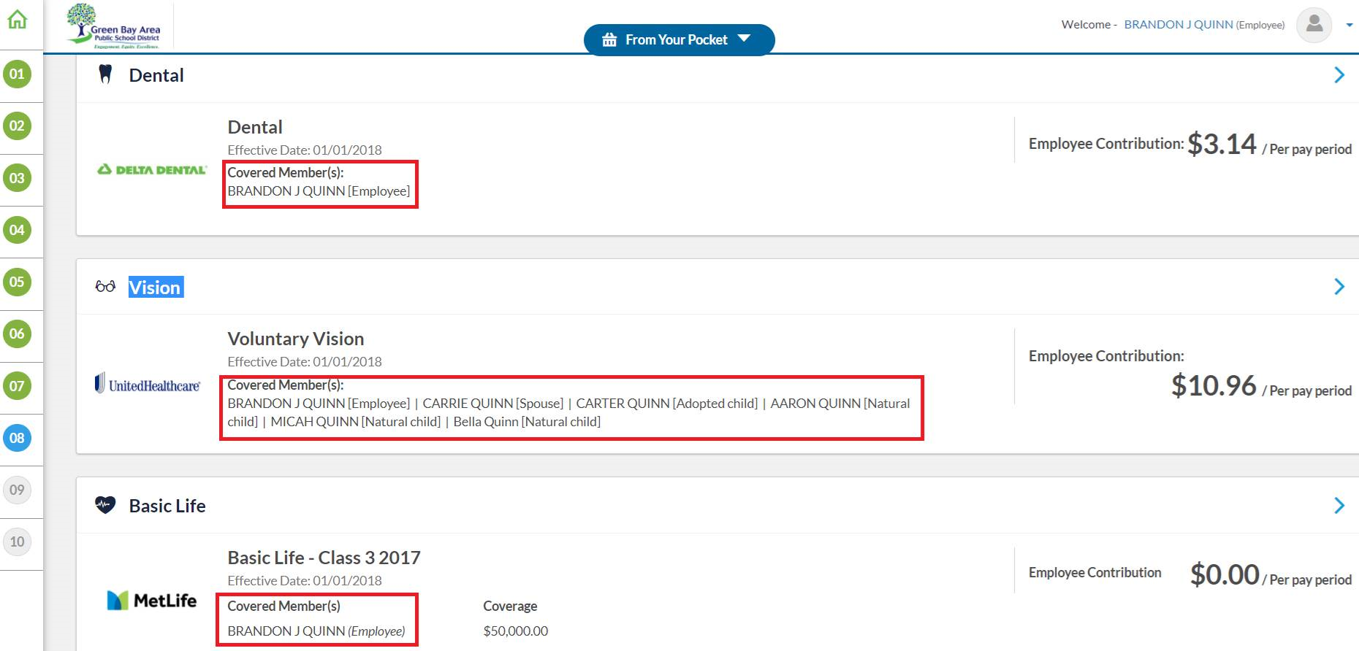Screen dimensions: 1359x651
Task: Click the highlighted Vision heading
Action: [155, 288]
